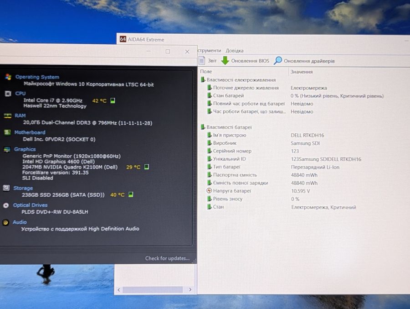410x309 pixels.
Task: Click the horizontal scrollbar thumb in AIDA64
Action: point(153,290)
